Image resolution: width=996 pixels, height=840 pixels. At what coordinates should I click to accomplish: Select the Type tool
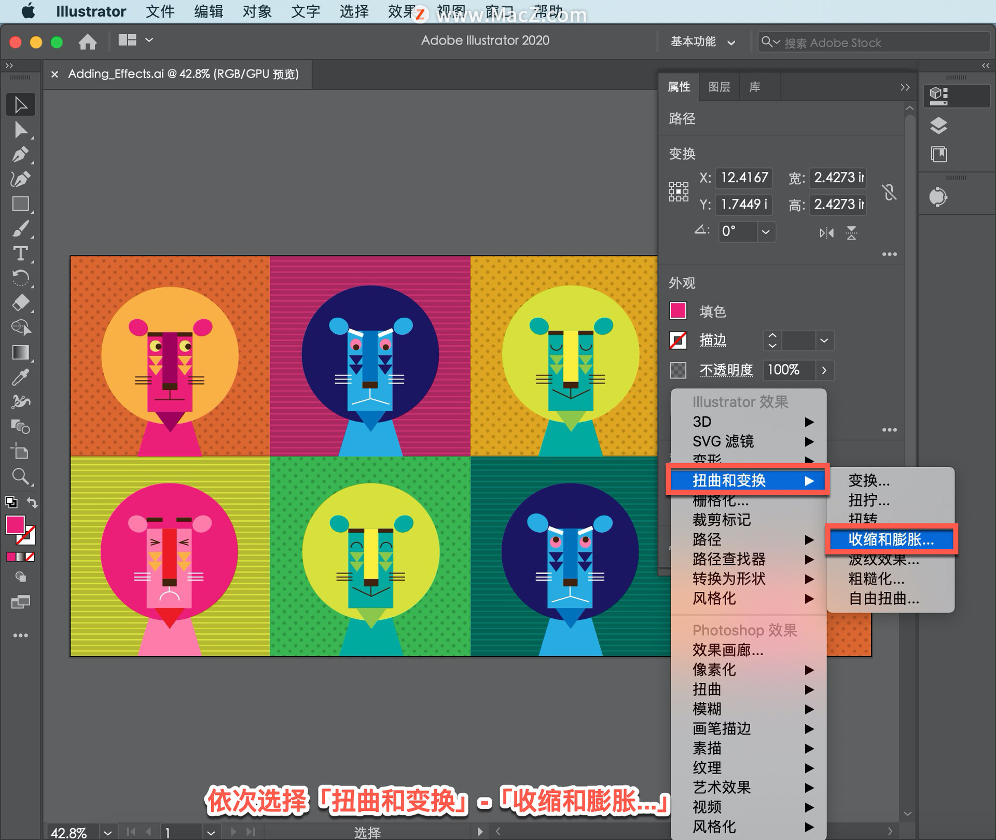coord(21,253)
